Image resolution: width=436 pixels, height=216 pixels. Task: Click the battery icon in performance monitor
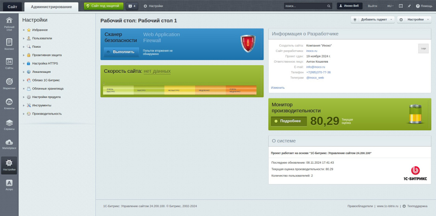point(416,114)
